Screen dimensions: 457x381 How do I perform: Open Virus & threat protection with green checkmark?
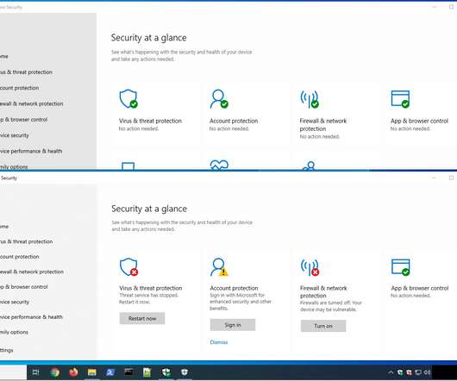[x=150, y=121]
